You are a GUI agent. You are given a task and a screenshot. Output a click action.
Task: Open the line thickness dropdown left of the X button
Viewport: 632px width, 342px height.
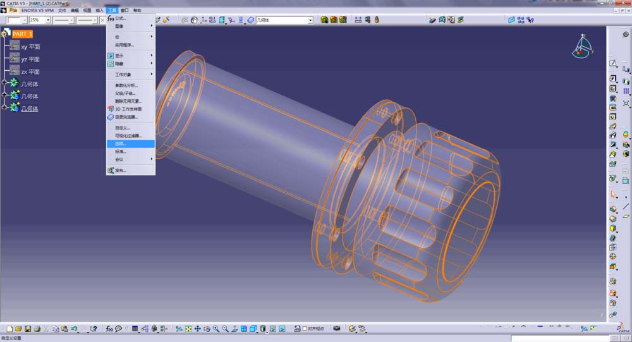95,20
